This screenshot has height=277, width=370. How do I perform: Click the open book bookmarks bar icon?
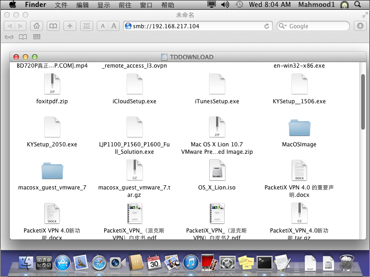click(23, 37)
